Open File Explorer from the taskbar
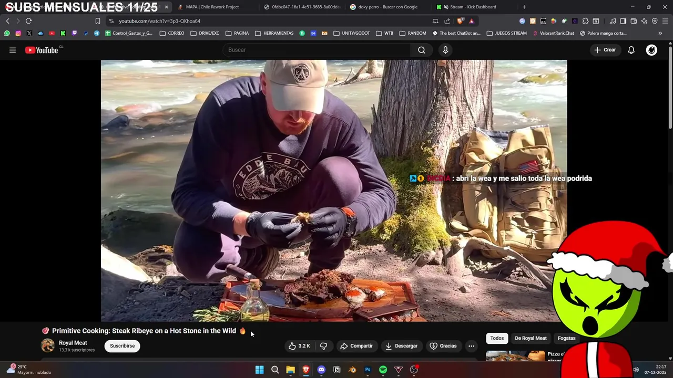The image size is (673, 378). pyautogui.click(x=290, y=370)
